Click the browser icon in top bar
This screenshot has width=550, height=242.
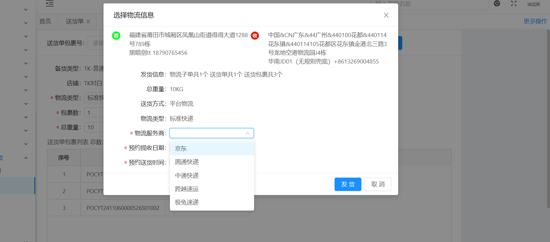point(497,4)
